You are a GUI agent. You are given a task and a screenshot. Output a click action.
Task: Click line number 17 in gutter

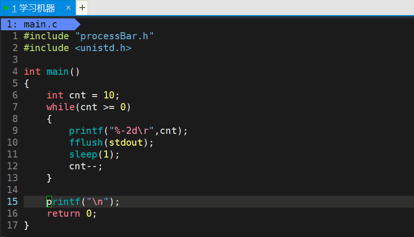pos(12,225)
